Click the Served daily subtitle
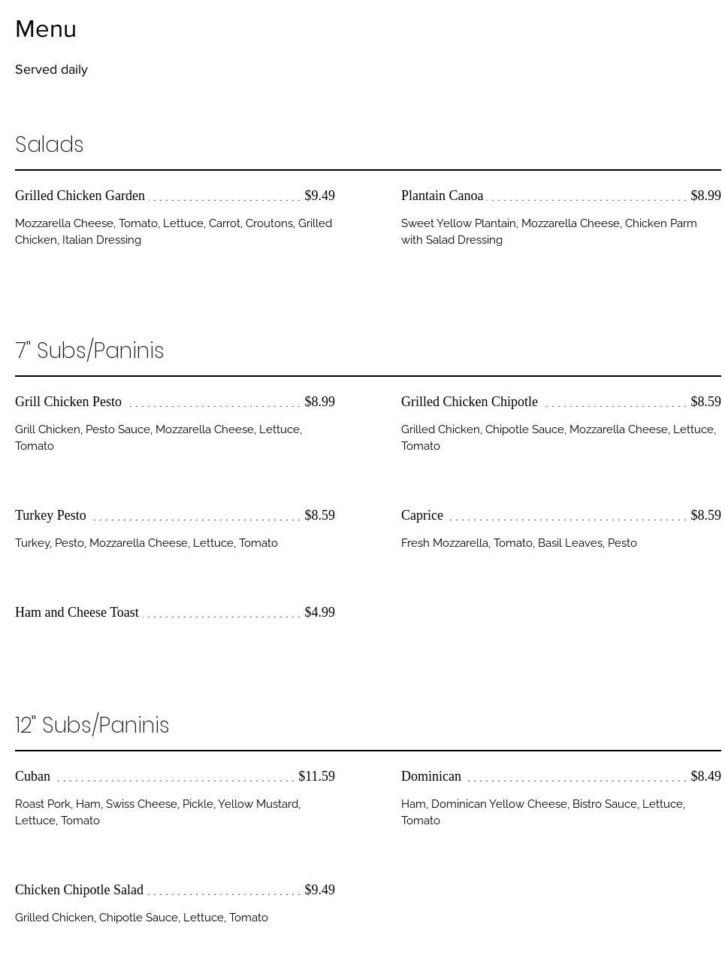Viewport: 725px width, 971px height. point(51,70)
